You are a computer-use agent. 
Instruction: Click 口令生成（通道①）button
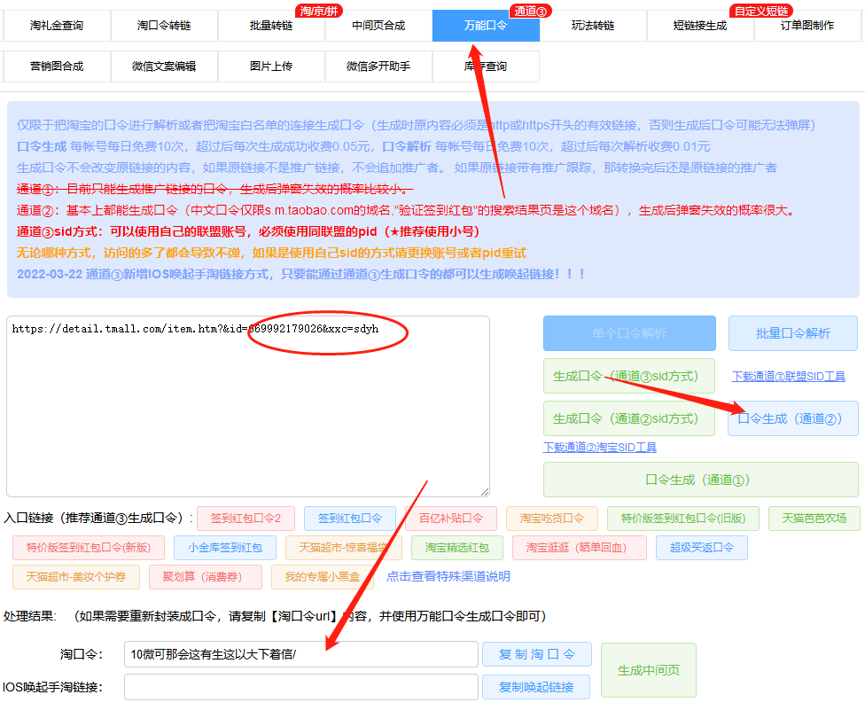tap(701, 480)
